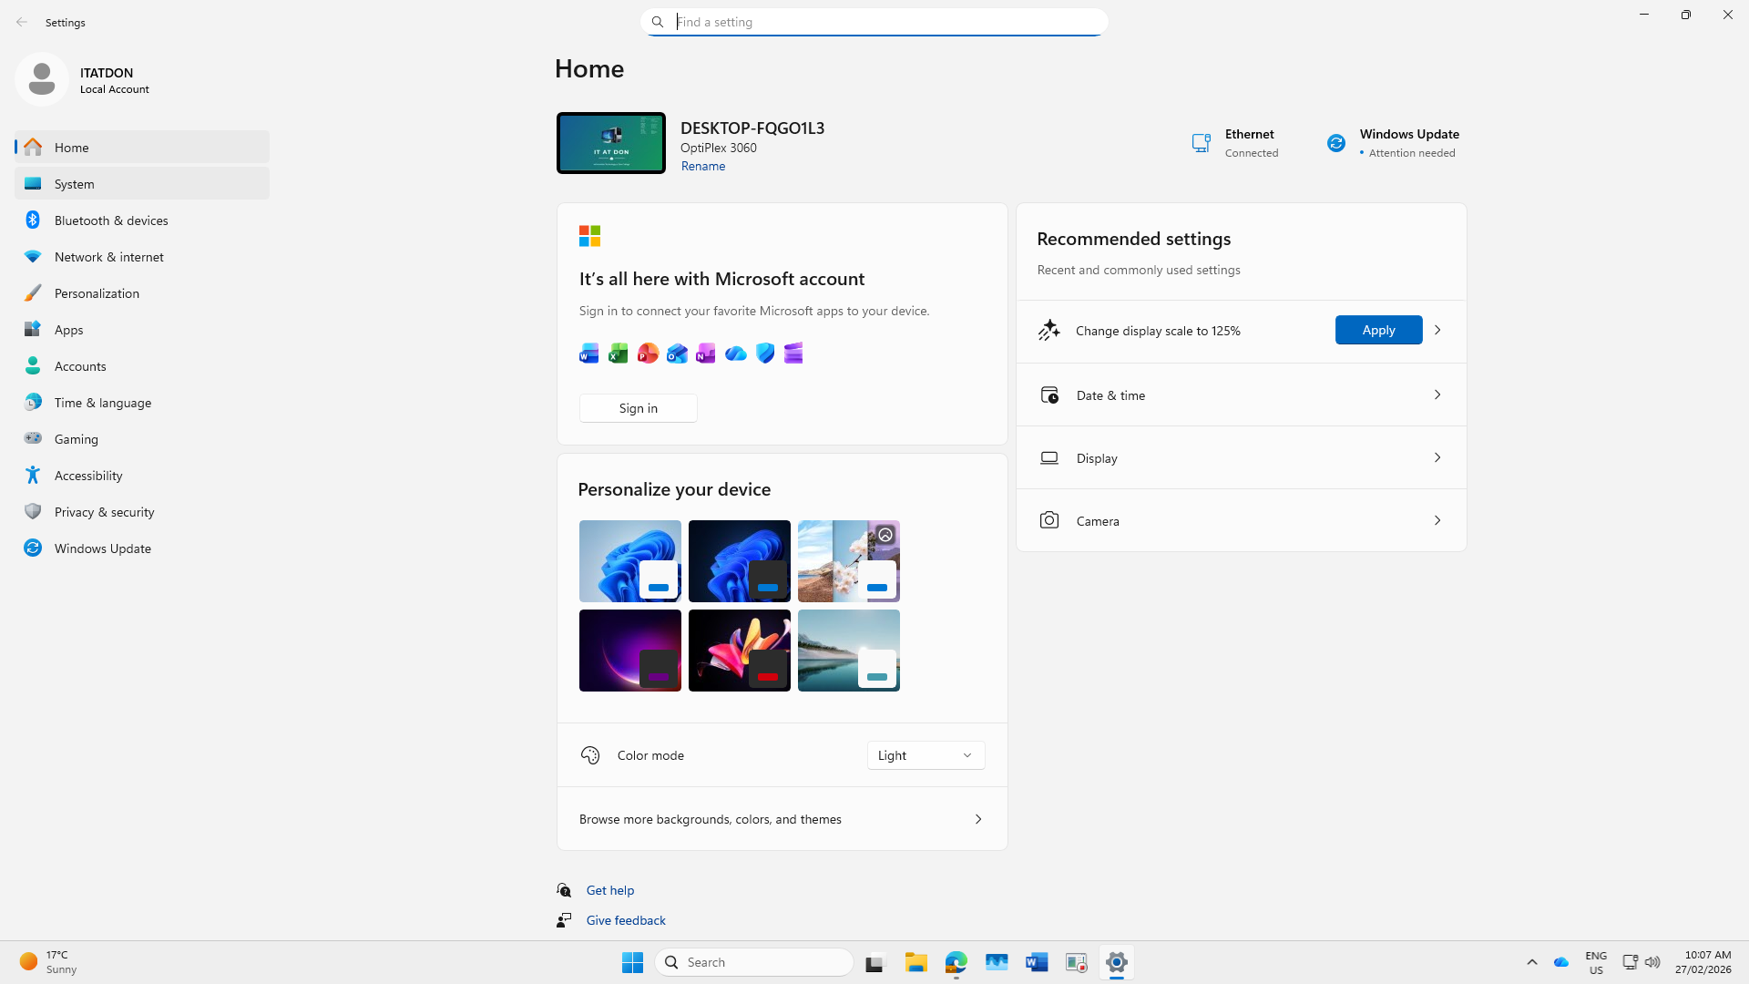Open the Bluetooth & devices section
Screen dimensions: 1749x984
[x=111, y=220]
